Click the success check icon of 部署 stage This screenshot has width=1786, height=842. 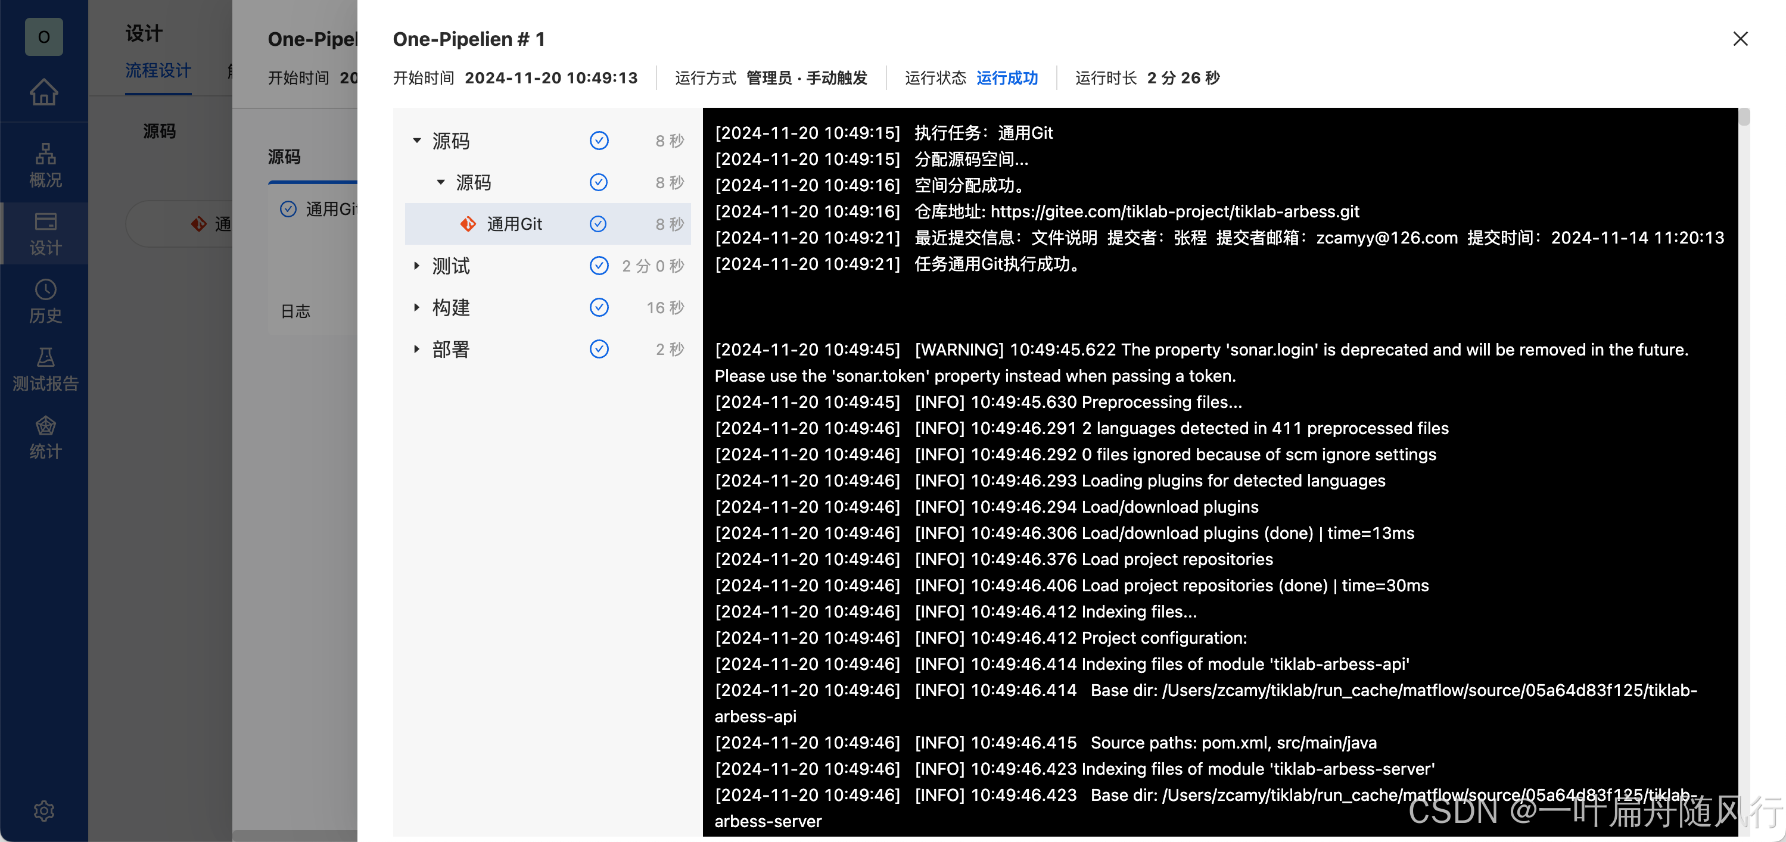(x=599, y=348)
